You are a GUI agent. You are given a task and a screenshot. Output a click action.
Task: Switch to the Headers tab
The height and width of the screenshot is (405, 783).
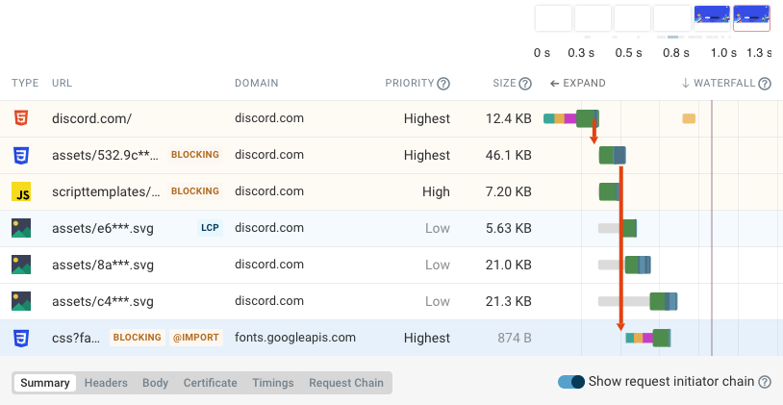point(106,383)
